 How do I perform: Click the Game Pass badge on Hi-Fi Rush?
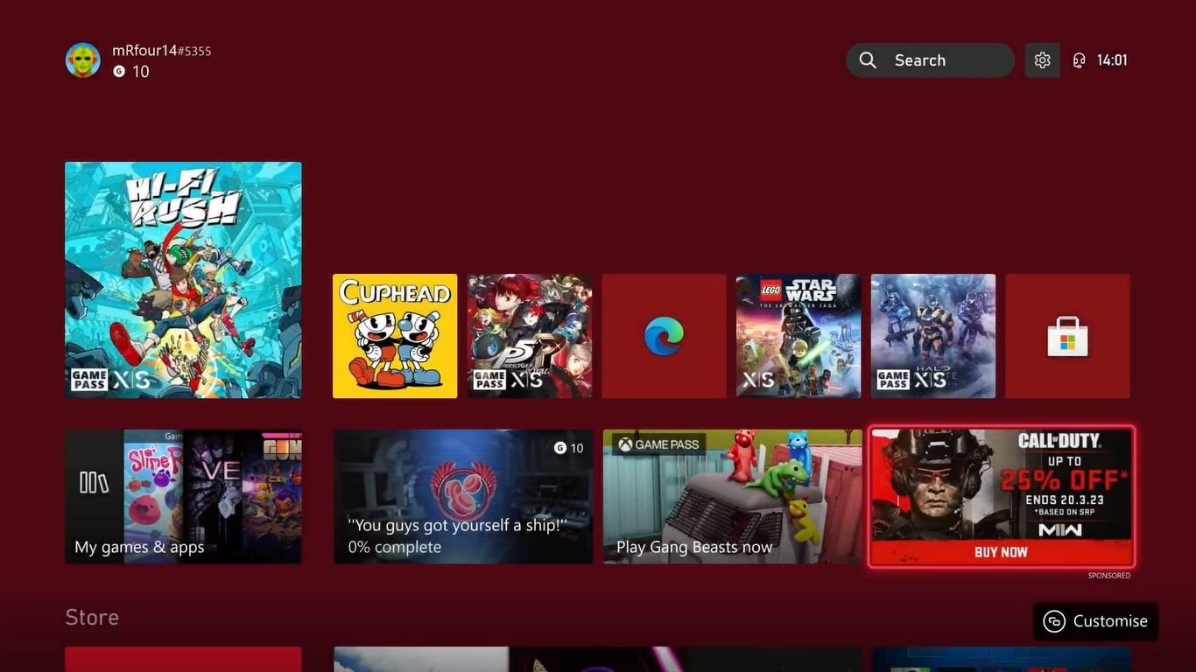click(89, 380)
